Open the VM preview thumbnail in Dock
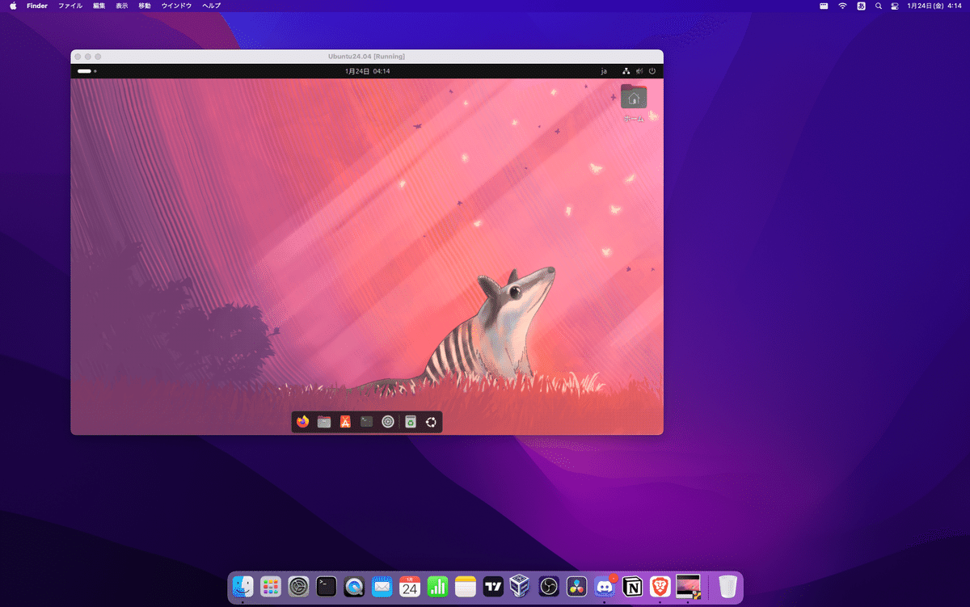This screenshot has height=607, width=970. click(688, 586)
